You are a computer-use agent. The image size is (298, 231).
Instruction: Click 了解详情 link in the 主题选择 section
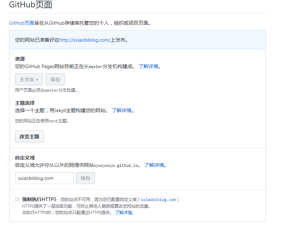point(122,110)
